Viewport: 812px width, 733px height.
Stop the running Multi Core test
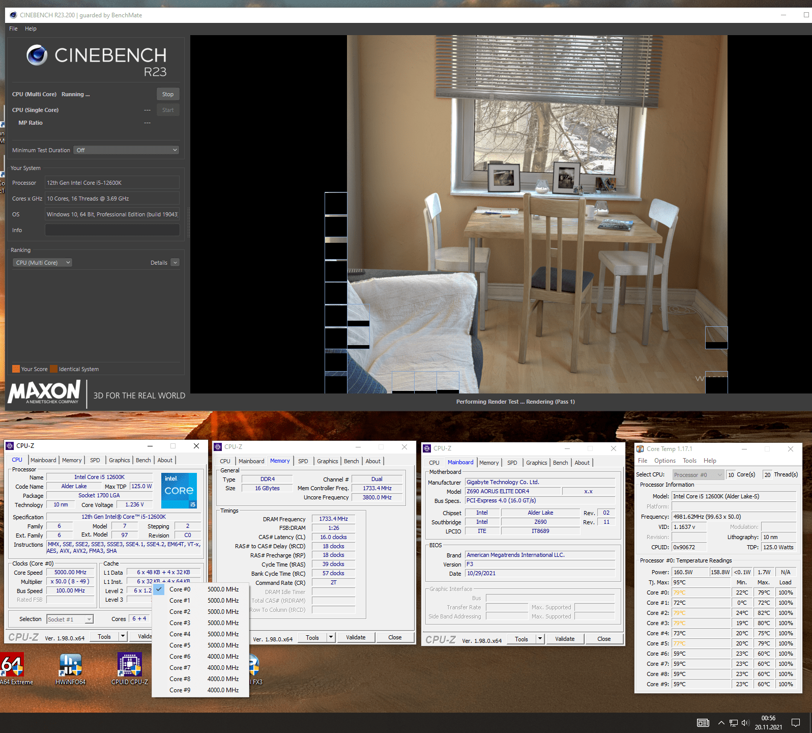point(168,94)
